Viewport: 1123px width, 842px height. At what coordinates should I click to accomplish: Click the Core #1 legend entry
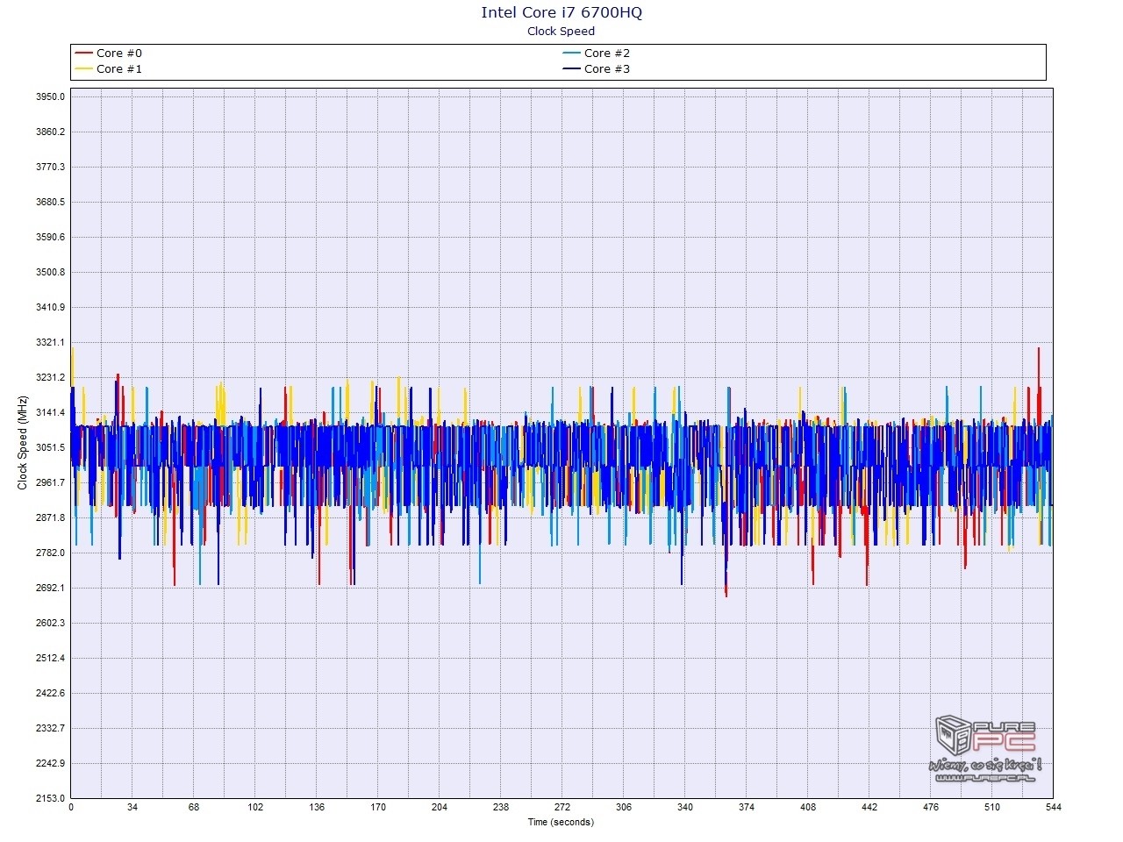click(x=110, y=69)
